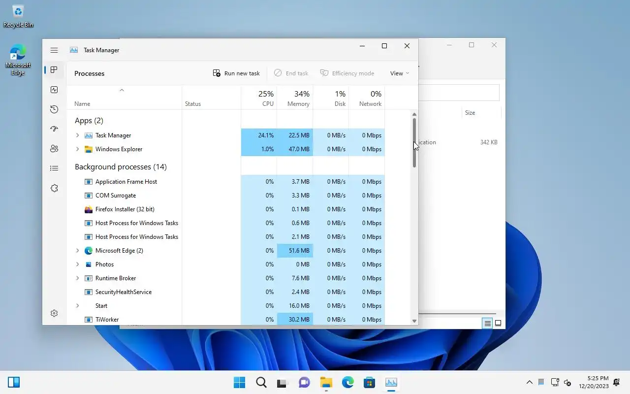Show hidden system tray icons chevron

pos(530,382)
